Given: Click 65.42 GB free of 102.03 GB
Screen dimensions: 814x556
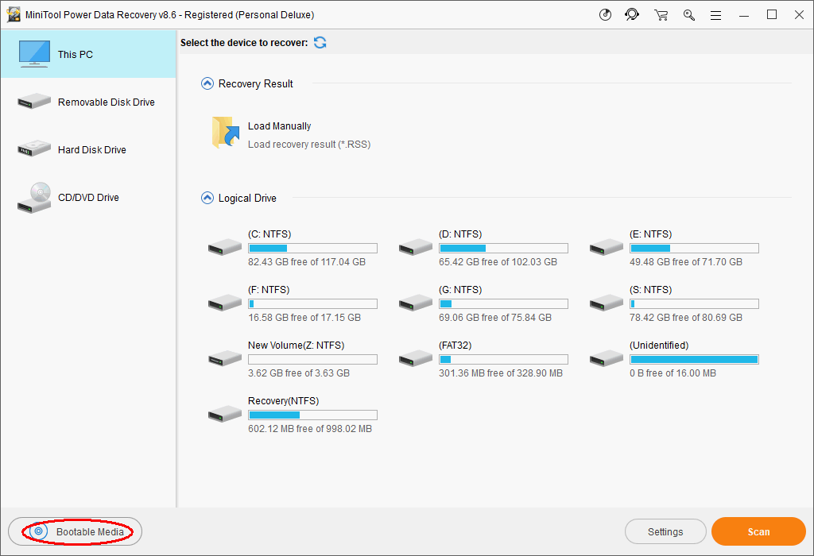Looking at the screenshot, I should [498, 262].
